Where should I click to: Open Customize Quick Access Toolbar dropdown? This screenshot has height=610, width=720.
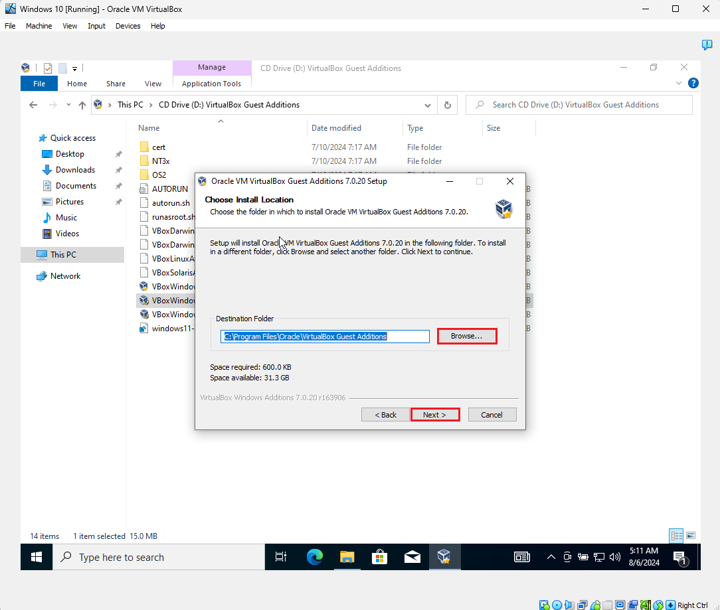point(74,69)
